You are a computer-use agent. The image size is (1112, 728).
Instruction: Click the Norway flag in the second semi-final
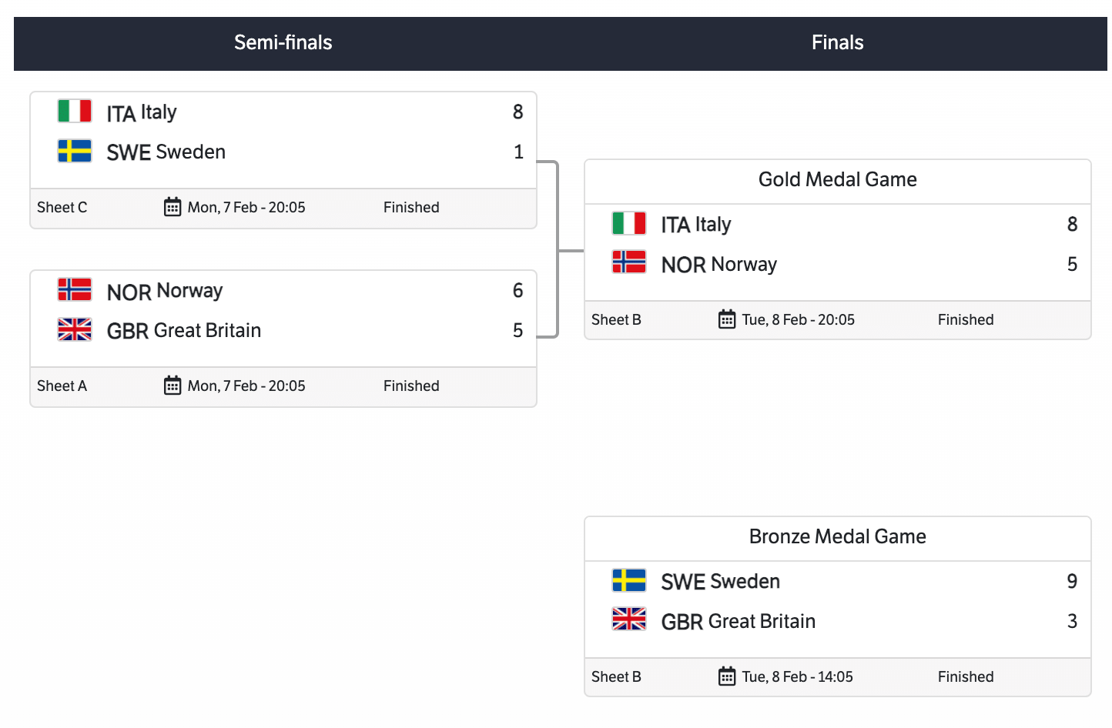[x=75, y=289]
